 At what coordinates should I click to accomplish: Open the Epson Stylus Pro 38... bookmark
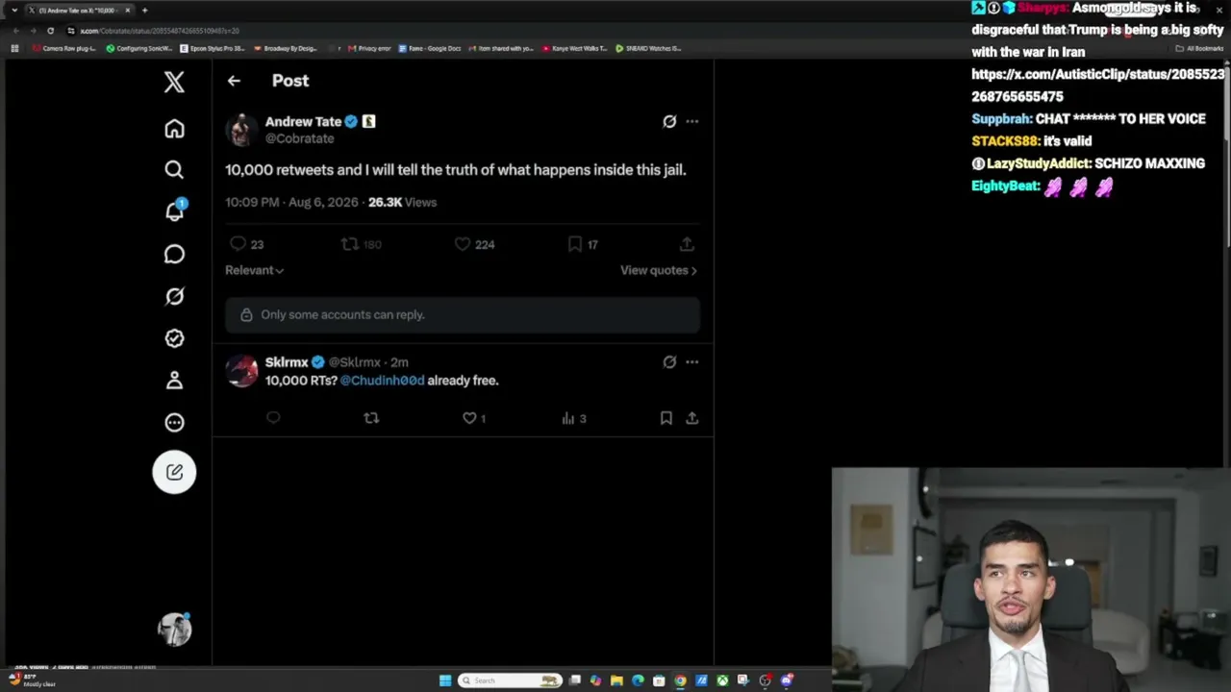[213, 48]
